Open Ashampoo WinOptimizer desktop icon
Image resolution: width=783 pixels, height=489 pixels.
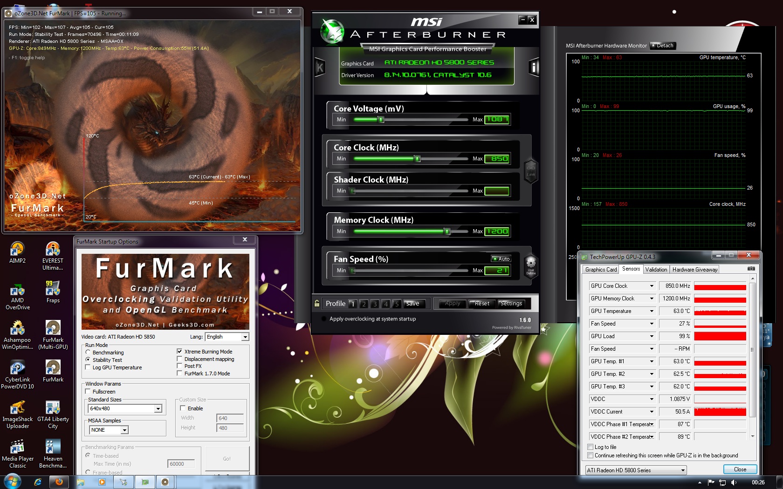(18, 335)
